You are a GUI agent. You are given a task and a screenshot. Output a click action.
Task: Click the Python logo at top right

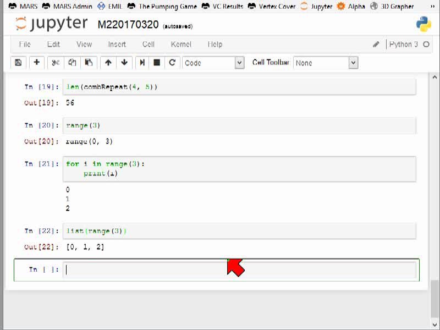click(424, 24)
